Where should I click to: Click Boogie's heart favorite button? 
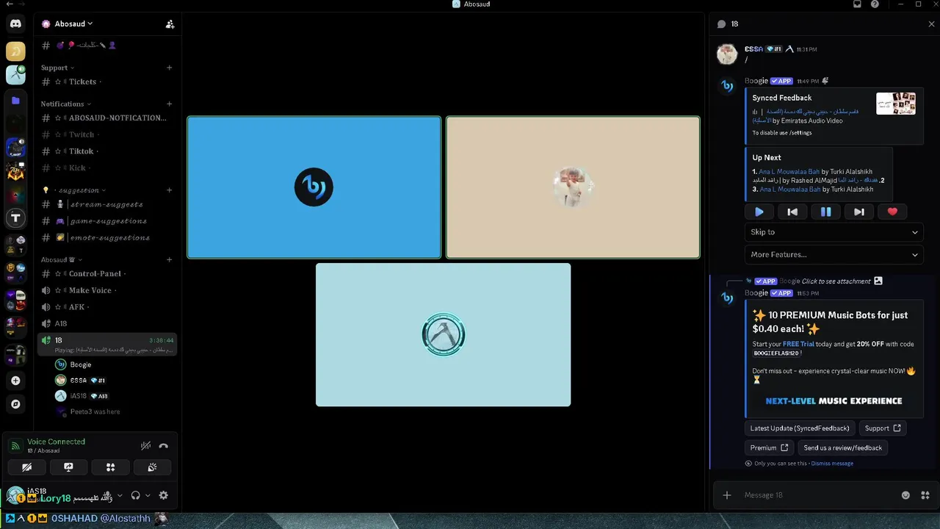[892, 212]
